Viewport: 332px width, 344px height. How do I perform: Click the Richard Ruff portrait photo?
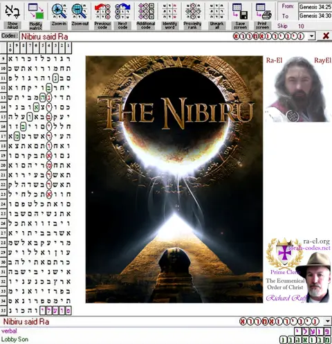[314, 278]
